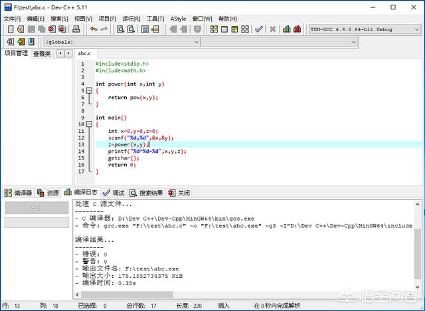Click 输出文件名 line in compile log
This screenshot has width=425, height=311.
click(127, 268)
